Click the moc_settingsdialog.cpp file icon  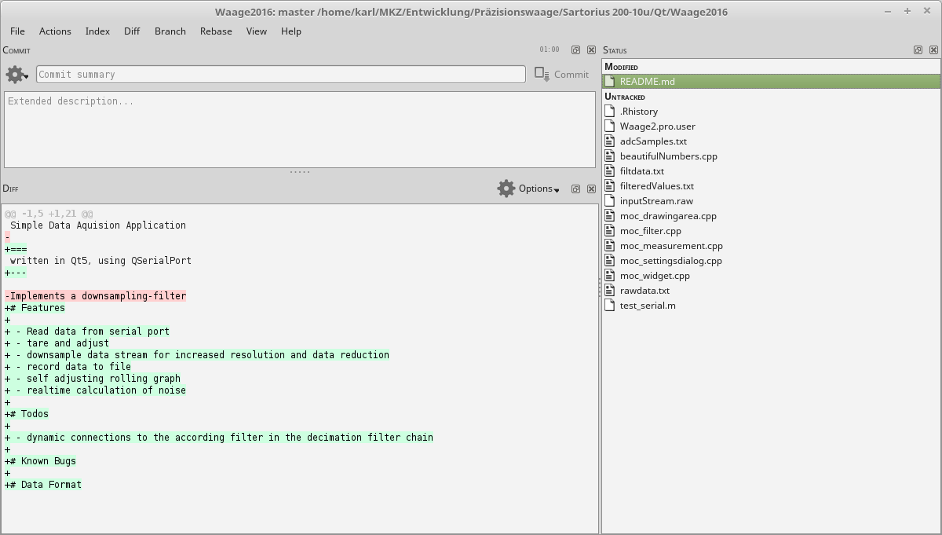pyautogui.click(x=610, y=260)
